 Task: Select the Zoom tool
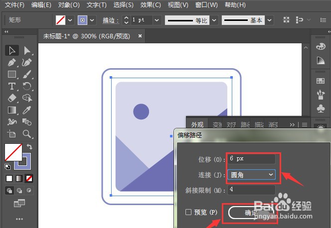tap(27, 134)
